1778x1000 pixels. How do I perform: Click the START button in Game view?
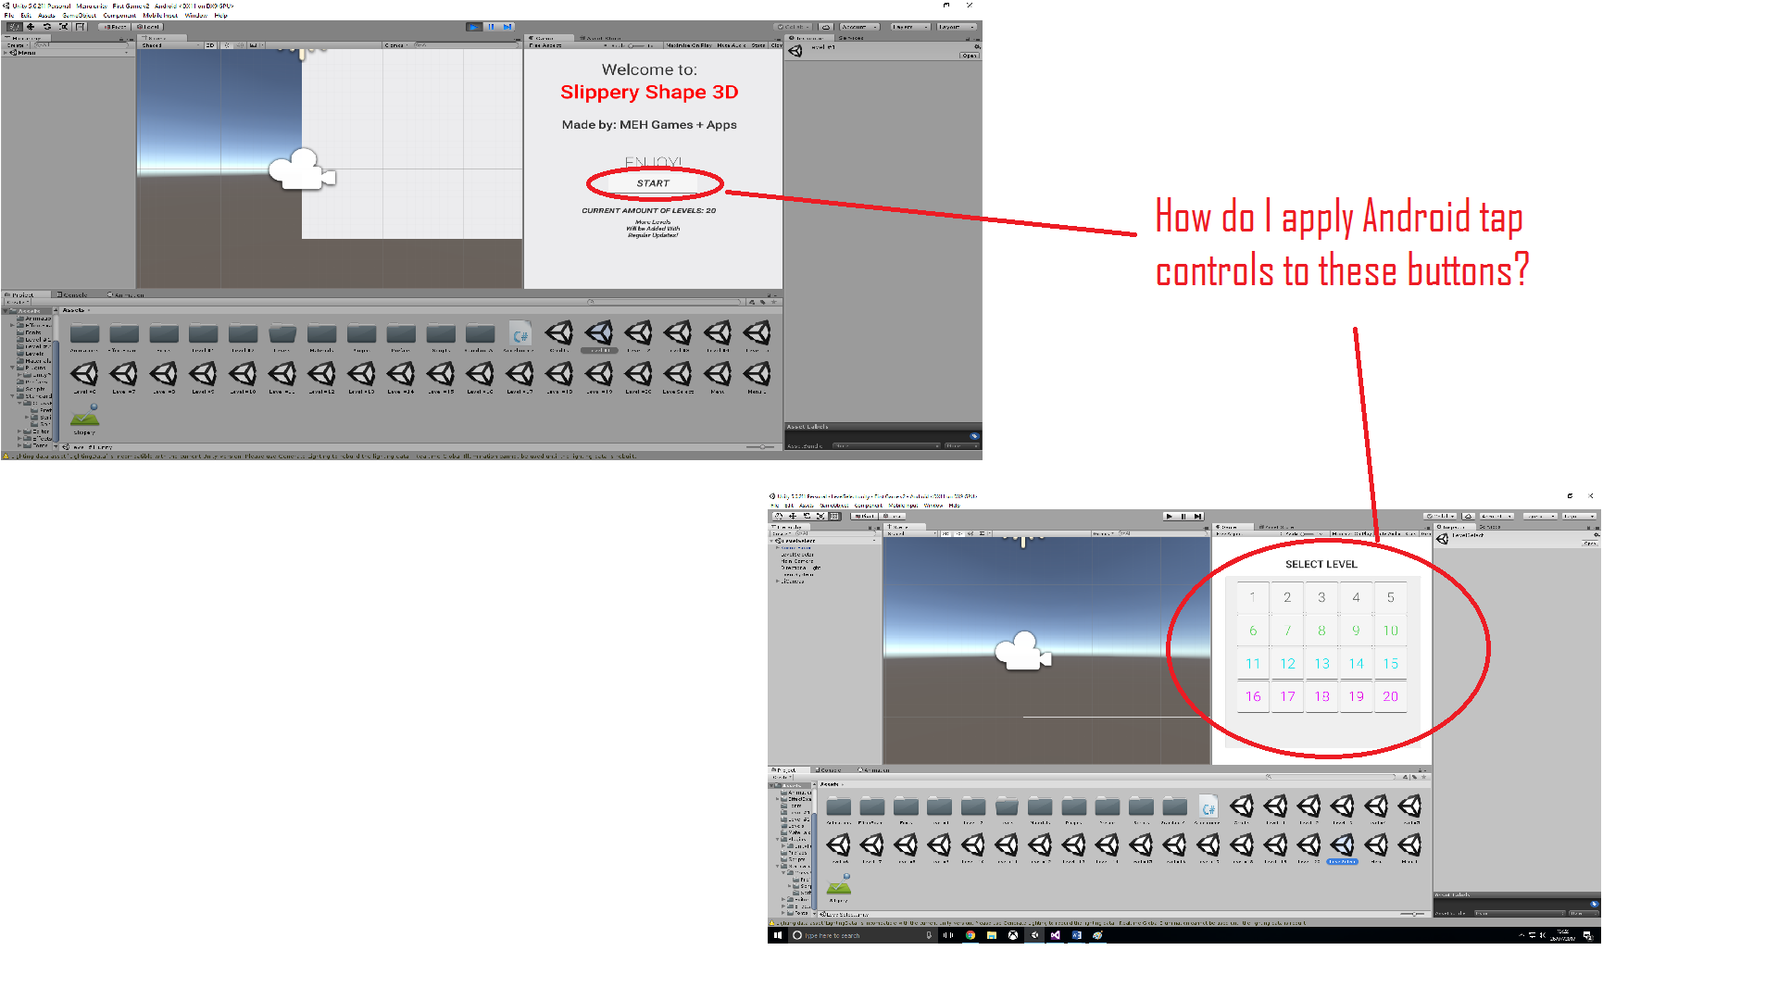tap(653, 183)
